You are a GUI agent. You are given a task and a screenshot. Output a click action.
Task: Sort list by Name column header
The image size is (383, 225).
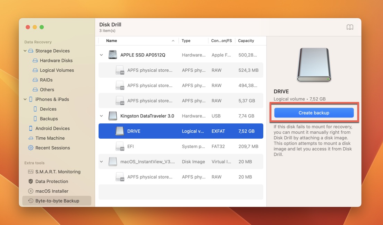click(x=112, y=41)
